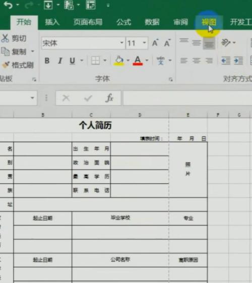Switch to the 视图 (View) tab

point(209,22)
